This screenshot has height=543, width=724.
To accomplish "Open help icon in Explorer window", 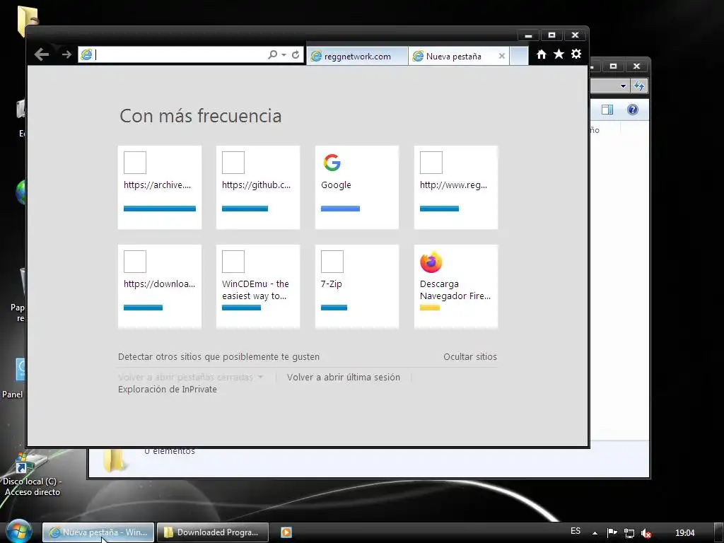I will [633, 110].
